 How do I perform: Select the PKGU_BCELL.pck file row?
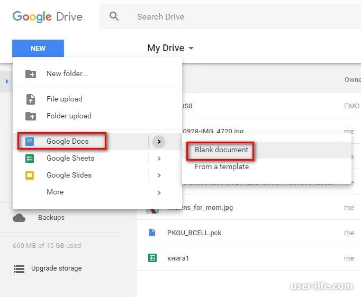[x=249, y=233]
